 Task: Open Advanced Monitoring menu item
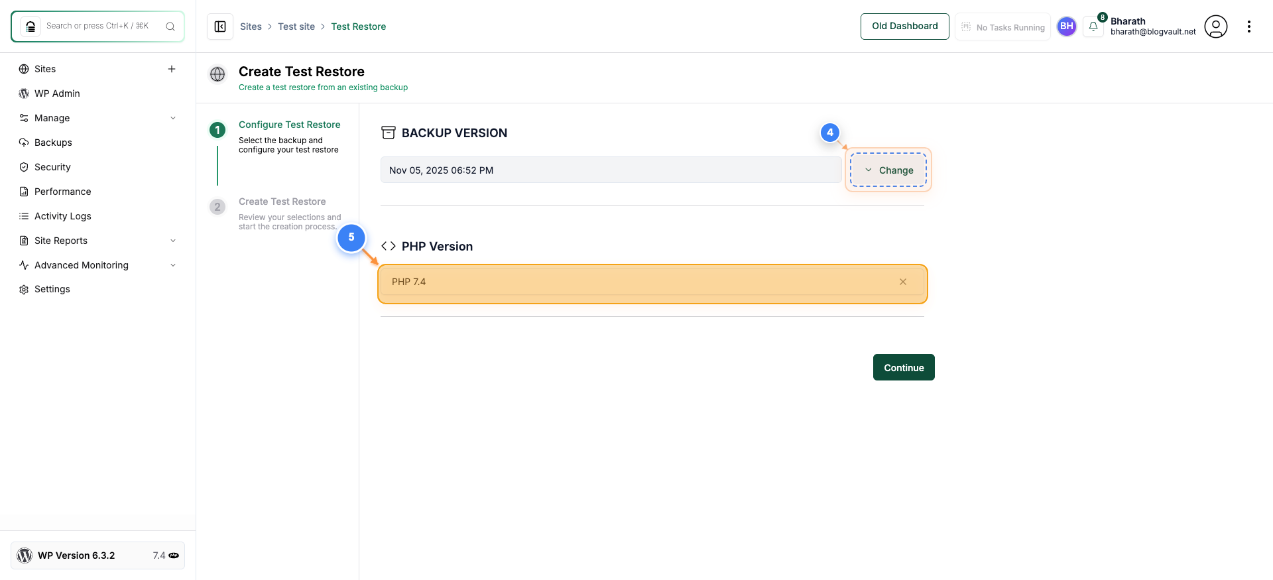[82, 265]
